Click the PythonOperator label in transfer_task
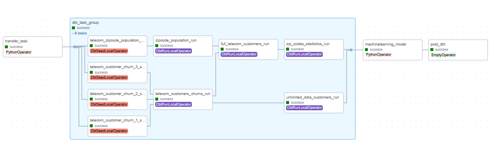Viewport: 493px width, 146px height. pyautogui.click(x=19, y=52)
